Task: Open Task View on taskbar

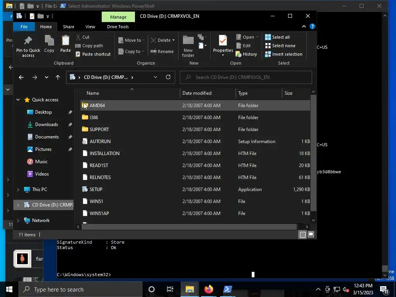Action: (x=170, y=289)
